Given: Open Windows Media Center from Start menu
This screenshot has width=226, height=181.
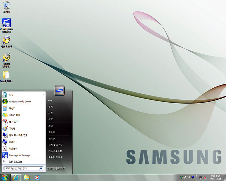Looking at the screenshot, I should 24,101.
